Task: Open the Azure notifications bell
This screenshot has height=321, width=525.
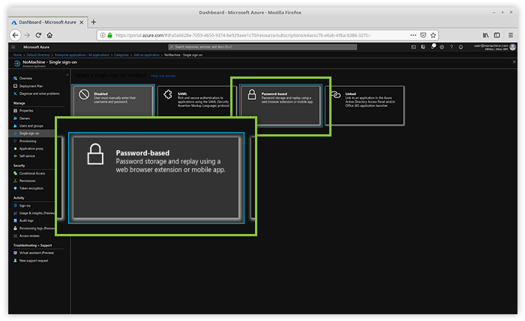Action: (x=433, y=46)
